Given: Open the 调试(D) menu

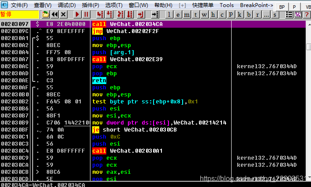Looking at the screenshot, I should (67, 5).
